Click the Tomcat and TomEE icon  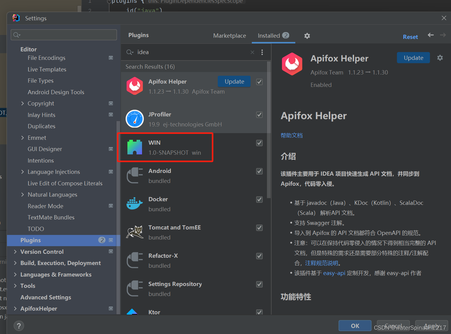click(x=135, y=232)
